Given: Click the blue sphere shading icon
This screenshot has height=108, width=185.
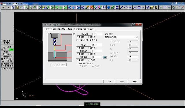Looking at the screenshot, I should (109, 7).
